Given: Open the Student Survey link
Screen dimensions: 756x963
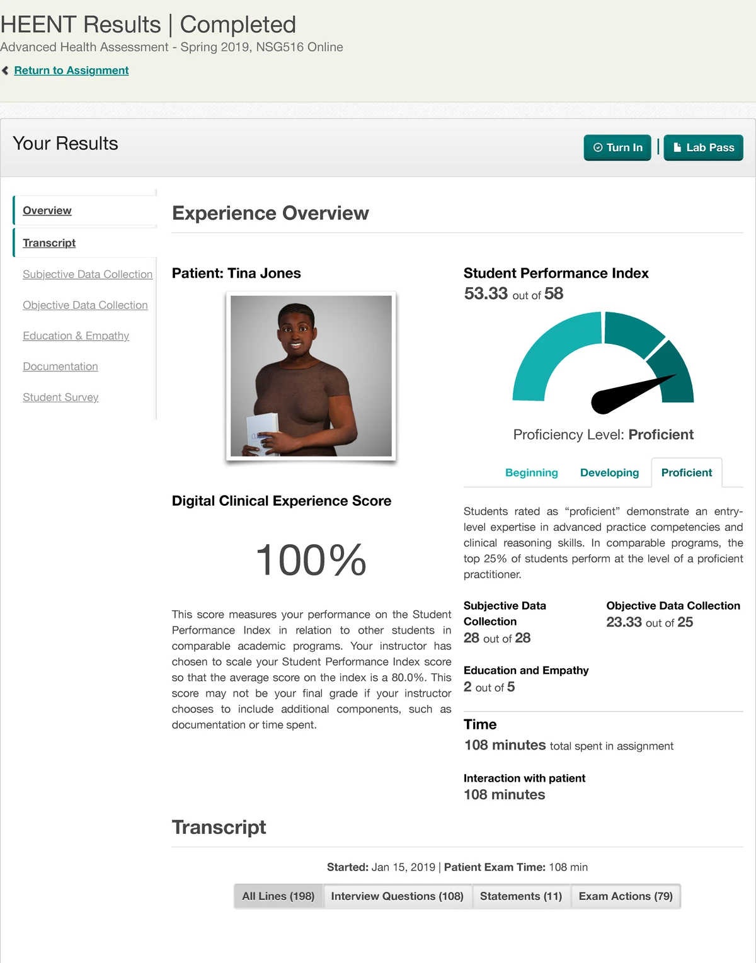Looking at the screenshot, I should pos(60,397).
